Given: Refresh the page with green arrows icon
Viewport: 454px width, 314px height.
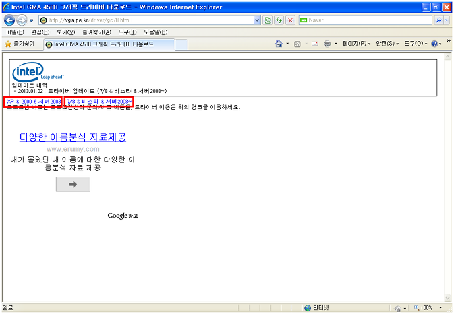Looking at the screenshot, I should (279, 20).
